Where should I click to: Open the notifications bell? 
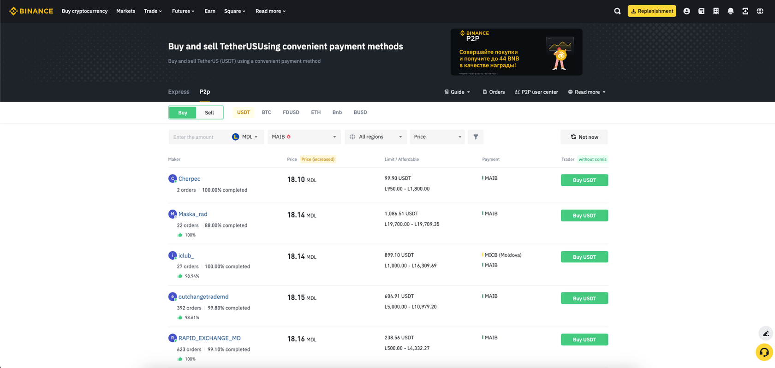pos(731,11)
